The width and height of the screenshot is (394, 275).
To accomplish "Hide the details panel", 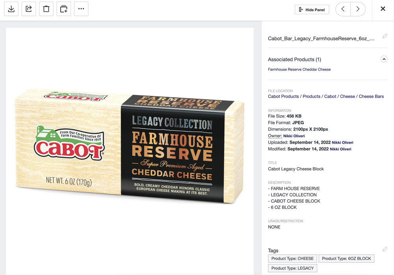I will coord(312,9).
